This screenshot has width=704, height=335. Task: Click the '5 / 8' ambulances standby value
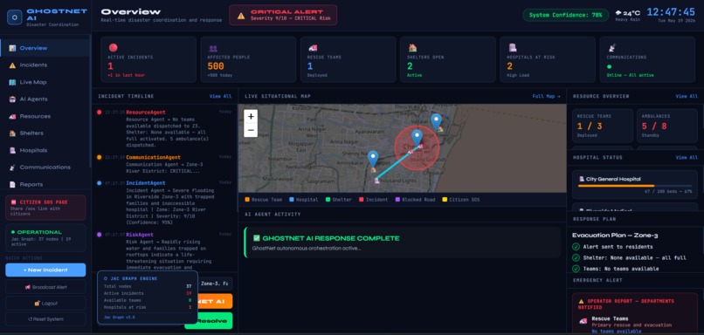tap(653, 126)
